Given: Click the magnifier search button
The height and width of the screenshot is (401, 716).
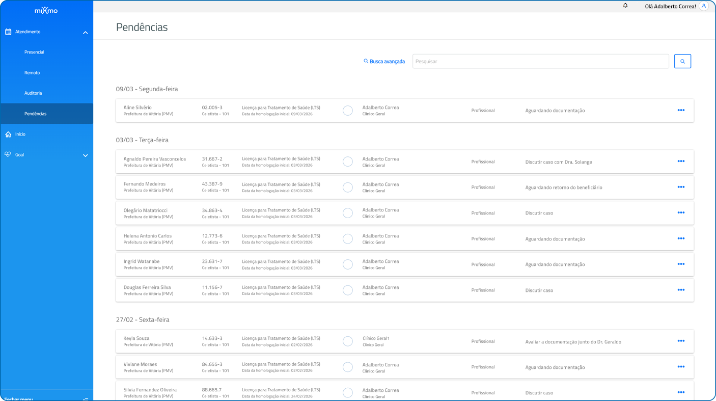Looking at the screenshot, I should [x=682, y=61].
